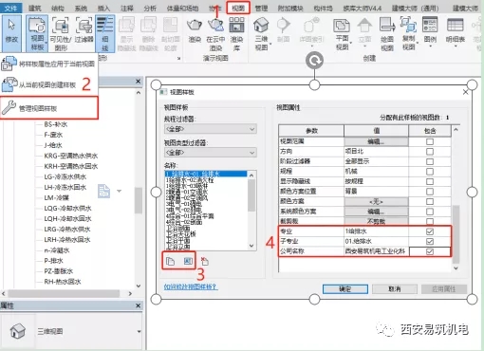Viewport: 484px width, 351px height.
Task: Open the 三维视图 type selector dropdown
Action: point(139,331)
